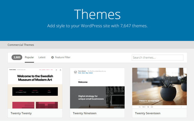Click Home link in Twenty Nineteen preview
The height and width of the screenshot is (121, 194).
coord(79,73)
